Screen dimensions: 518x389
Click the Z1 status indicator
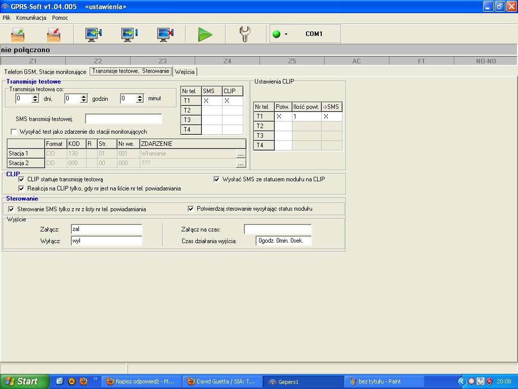(33, 61)
